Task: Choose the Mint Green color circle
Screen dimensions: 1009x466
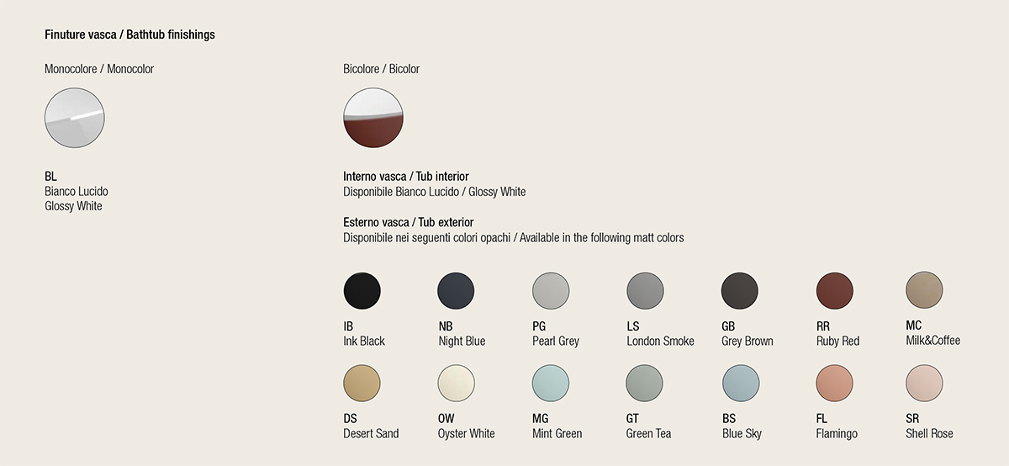Action: coord(552,384)
